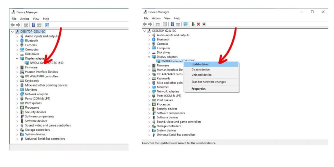This screenshot has height=167, width=334.
Task: Collapse Display adapters in the right window
Action: 149,57
